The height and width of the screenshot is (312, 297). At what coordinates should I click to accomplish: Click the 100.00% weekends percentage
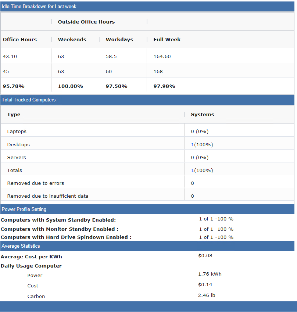[x=70, y=86]
